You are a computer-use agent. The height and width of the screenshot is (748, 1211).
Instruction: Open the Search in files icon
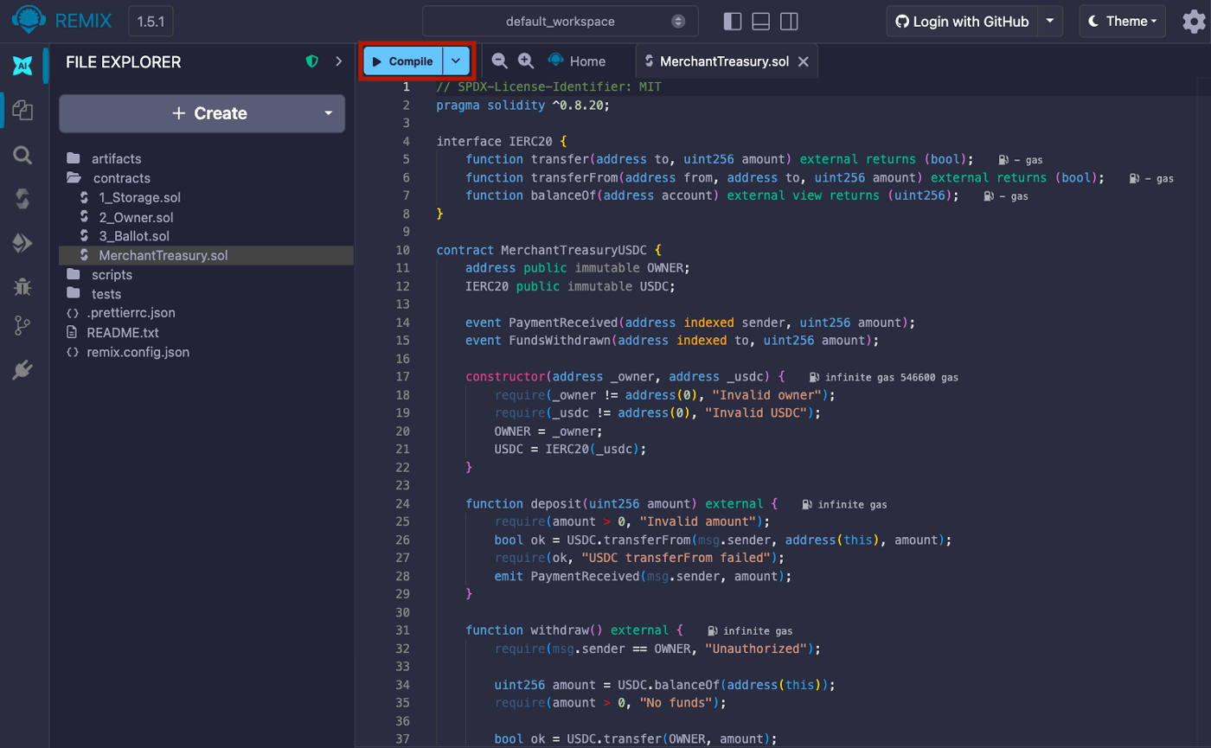22,155
